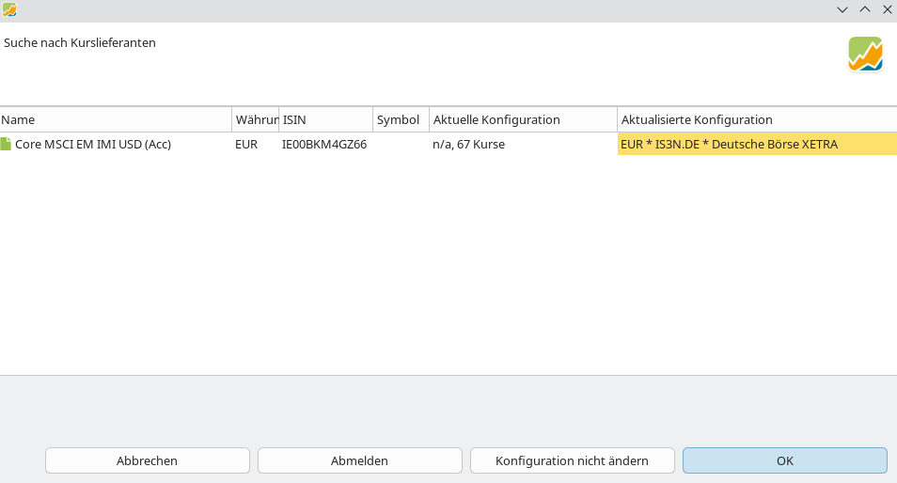
Task: Close the dialog with the X icon
Action: [x=887, y=9]
